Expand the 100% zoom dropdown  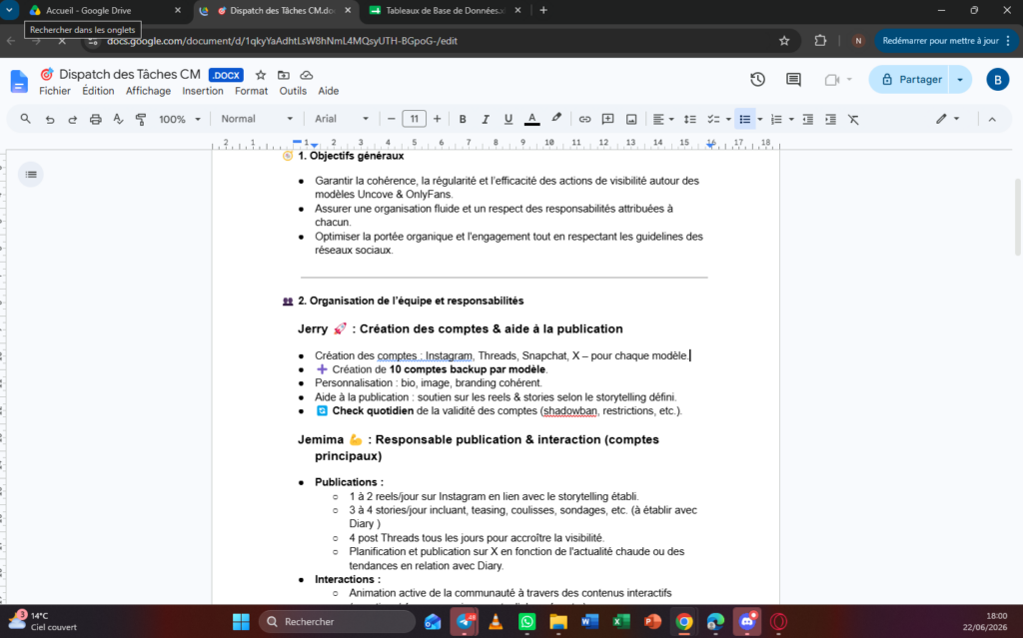point(180,120)
